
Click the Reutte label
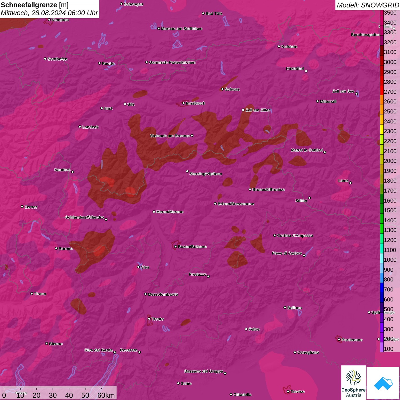click(x=108, y=63)
